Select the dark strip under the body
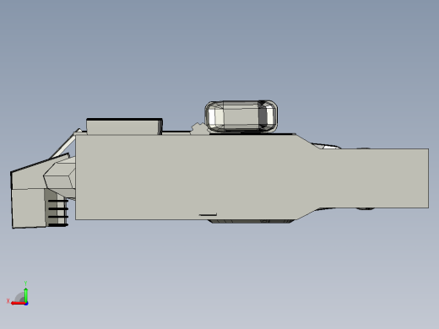The height and width of the screenshot is (329, 439). [x=251, y=222]
